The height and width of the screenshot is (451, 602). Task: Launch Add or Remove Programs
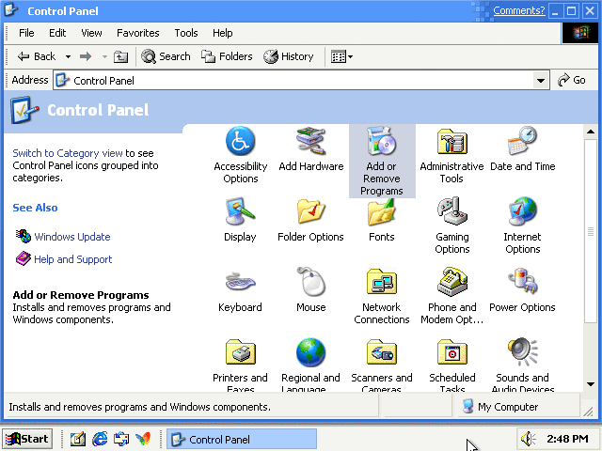tap(381, 143)
